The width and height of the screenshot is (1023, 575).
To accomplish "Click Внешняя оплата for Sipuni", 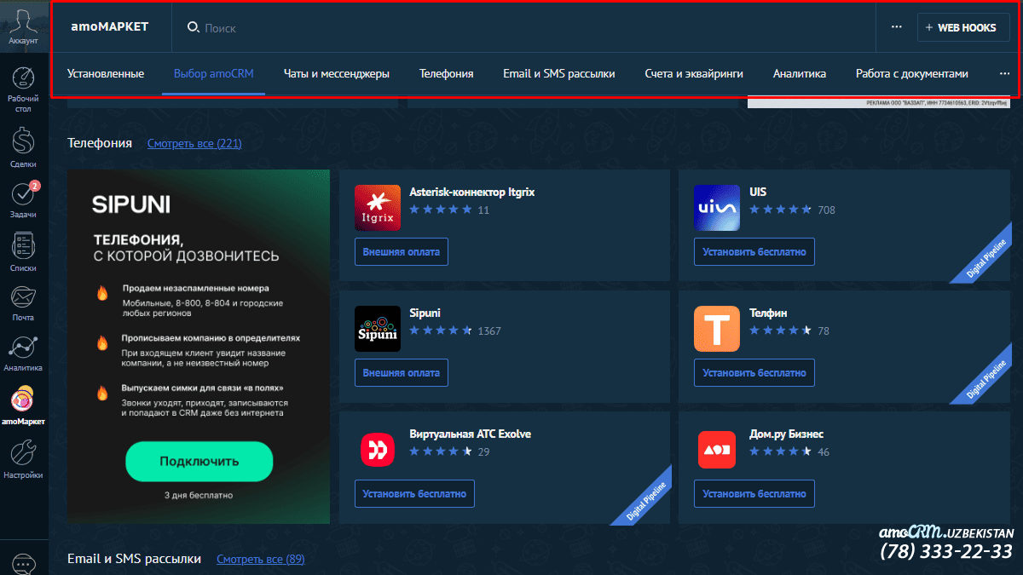I will pos(402,373).
